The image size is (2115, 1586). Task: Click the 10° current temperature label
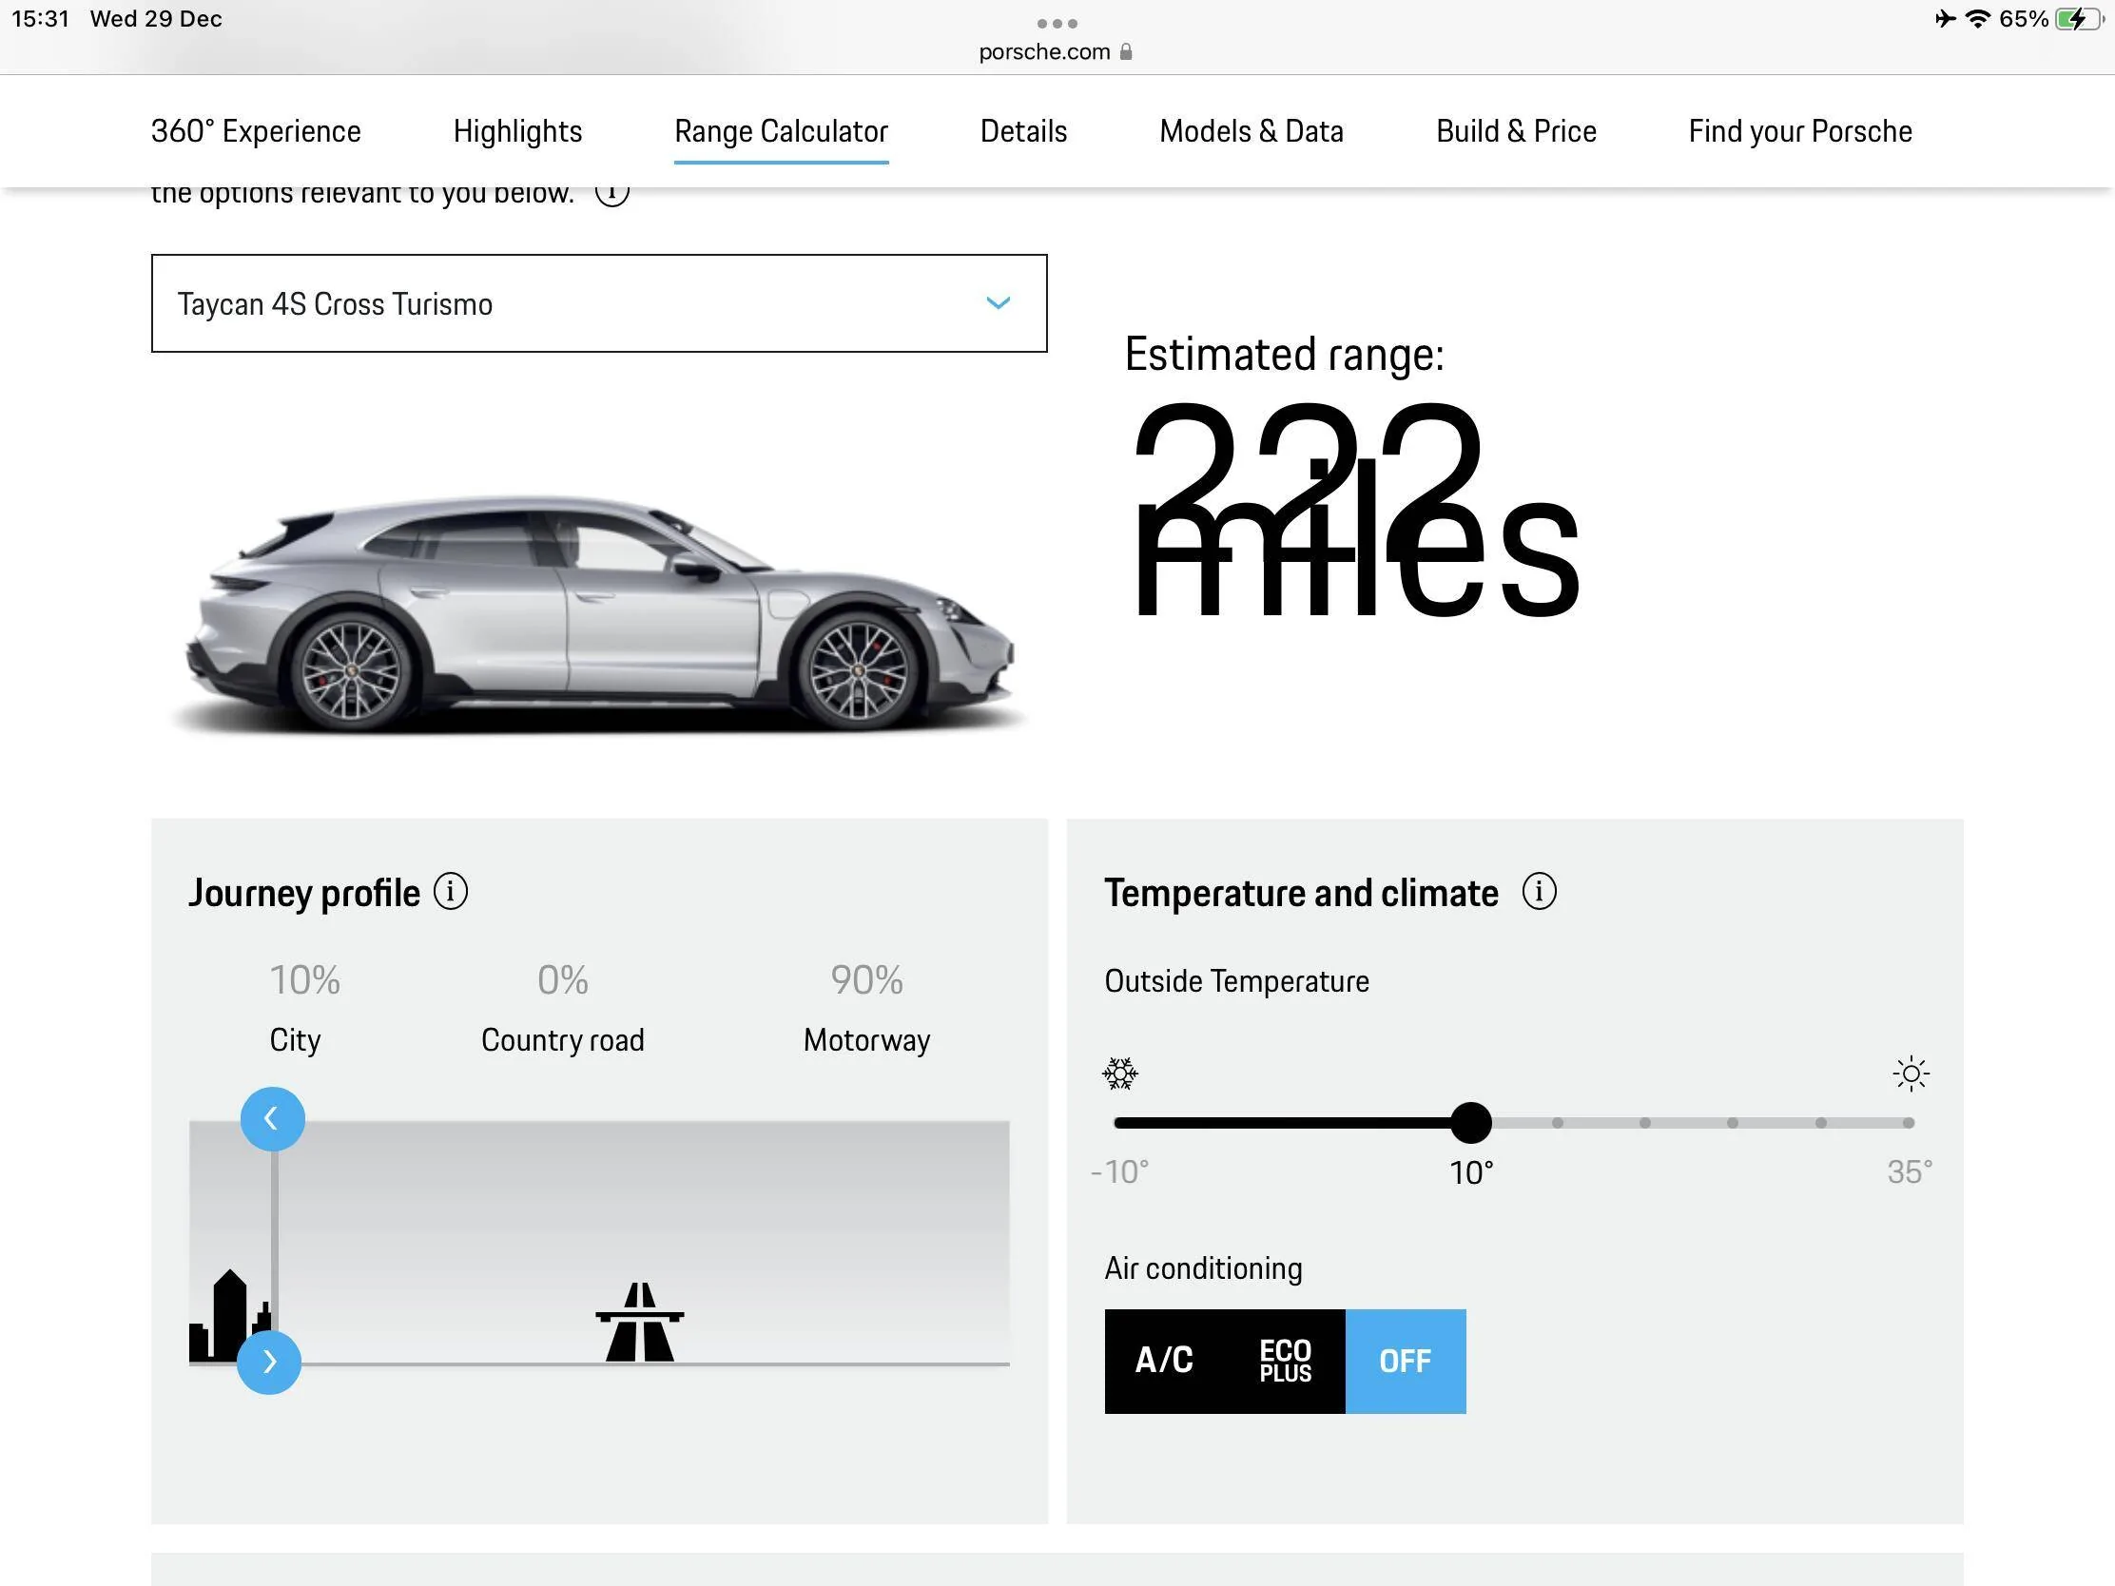coord(1470,1172)
